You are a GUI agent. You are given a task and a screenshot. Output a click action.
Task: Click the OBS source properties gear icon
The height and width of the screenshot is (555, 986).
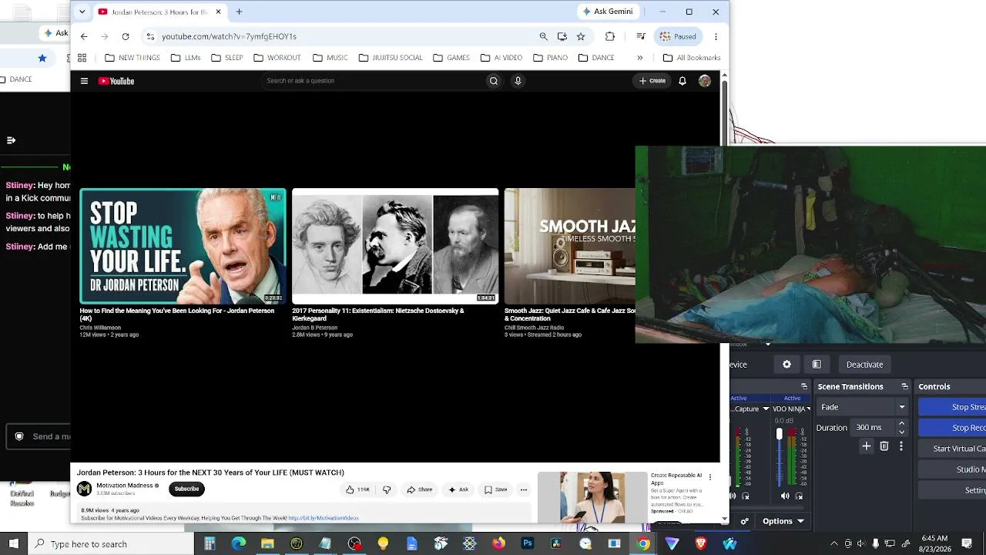(786, 365)
